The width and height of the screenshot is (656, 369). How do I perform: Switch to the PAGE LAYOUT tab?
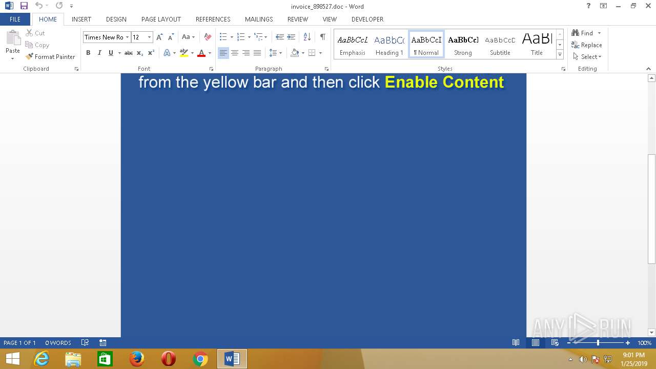point(161,19)
